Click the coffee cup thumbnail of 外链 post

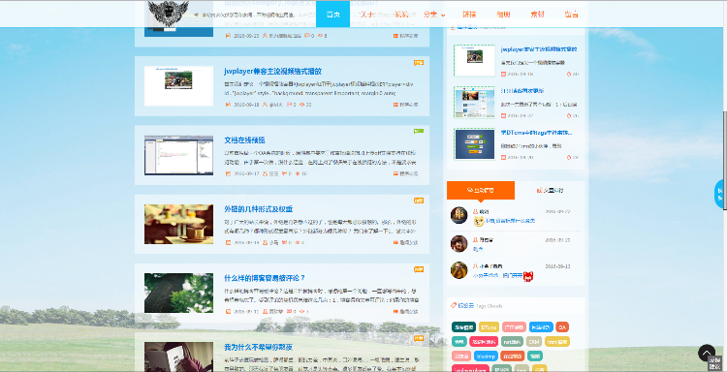pyautogui.click(x=178, y=224)
